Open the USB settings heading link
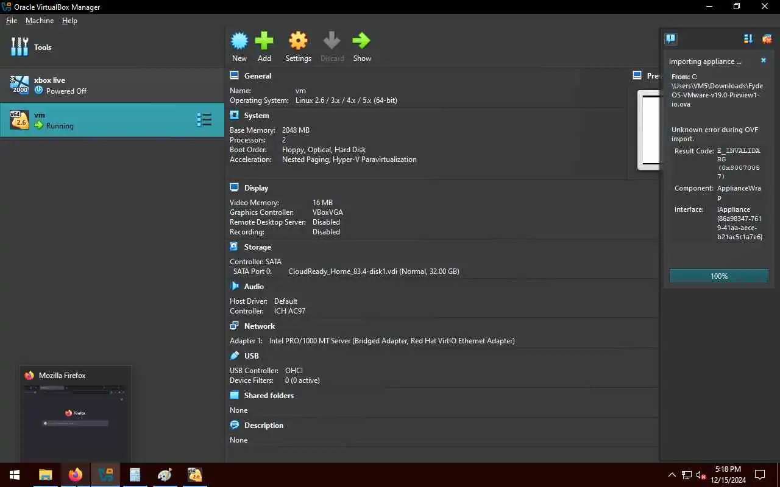Screen dimensions: 780x487 [252, 356]
